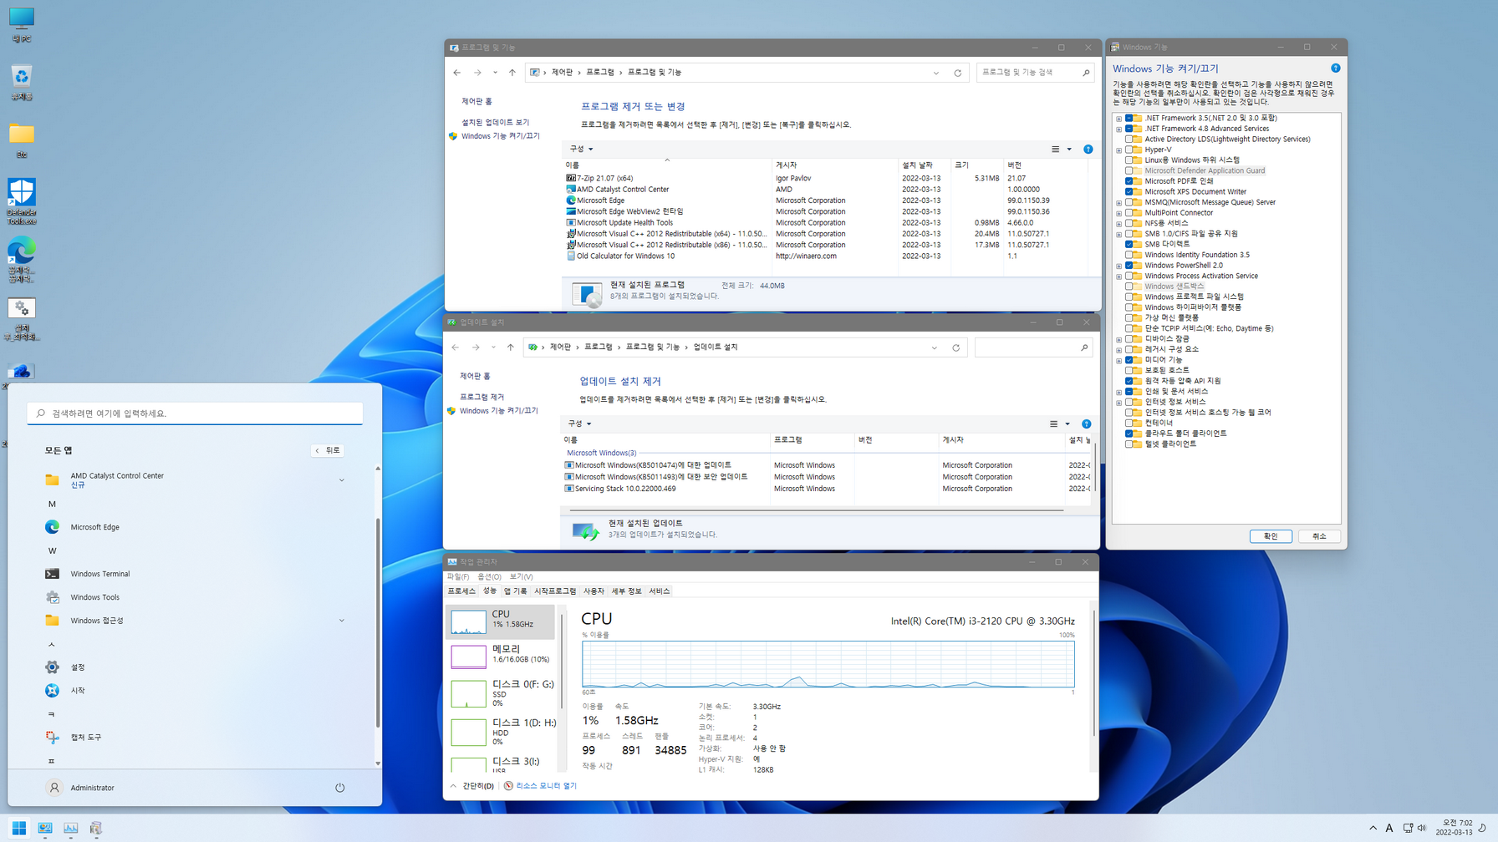Select 디스크 0(F: G:) performance graph

click(x=500, y=693)
